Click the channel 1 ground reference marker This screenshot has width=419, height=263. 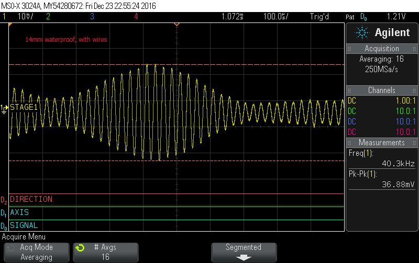[4, 108]
